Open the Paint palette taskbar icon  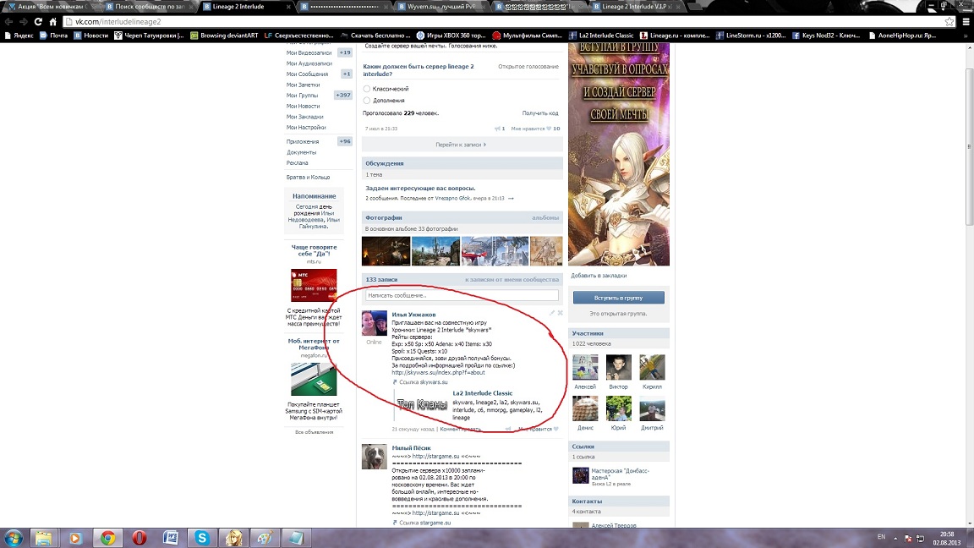click(265, 538)
